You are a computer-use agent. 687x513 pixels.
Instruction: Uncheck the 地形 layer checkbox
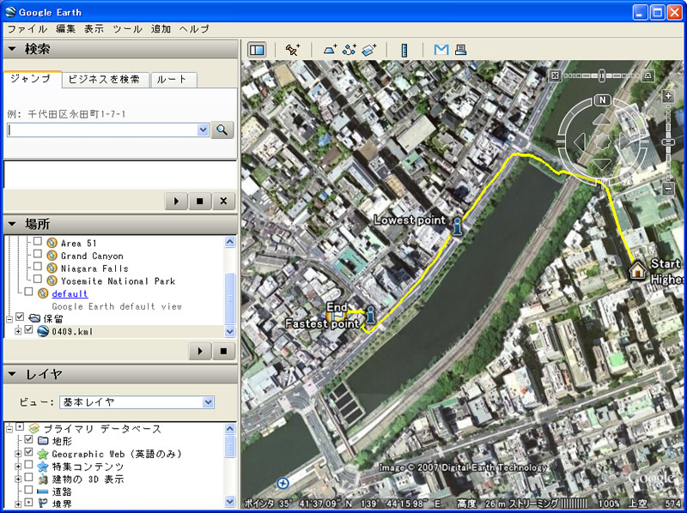pos(28,439)
